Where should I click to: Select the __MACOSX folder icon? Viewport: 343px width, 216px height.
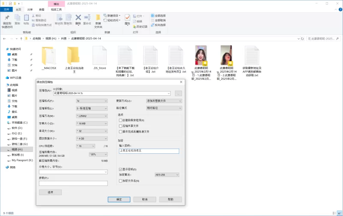coord(49,56)
